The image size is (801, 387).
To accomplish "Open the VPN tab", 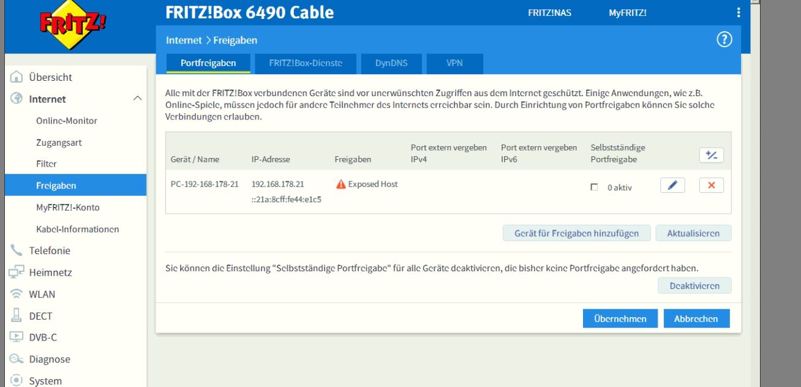I will click(x=454, y=63).
